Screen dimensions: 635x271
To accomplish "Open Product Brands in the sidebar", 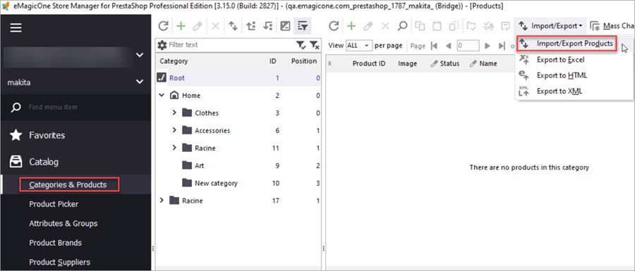I will click(x=55, y=243).
